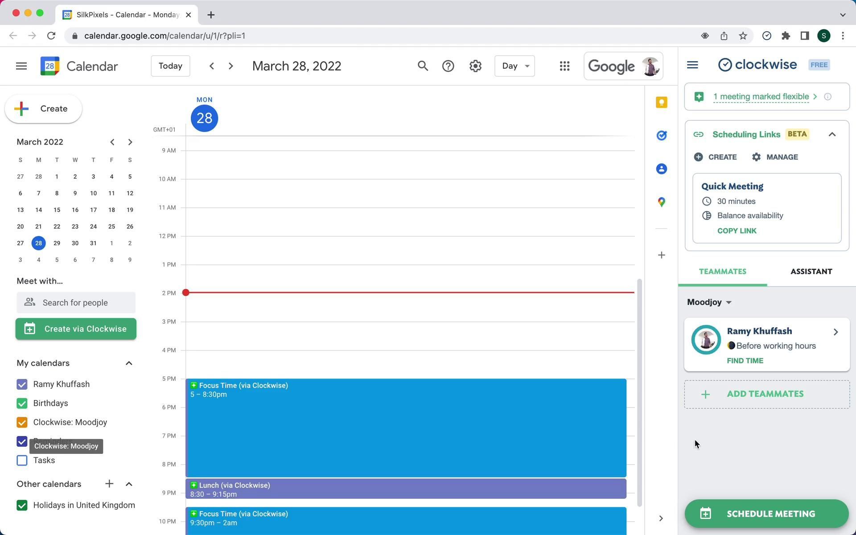The height and width of the screenshot is (535, 856).
Task: Expand the Moodjoy team dropdown
Action: pyautogui.click(x=709, y=302)
